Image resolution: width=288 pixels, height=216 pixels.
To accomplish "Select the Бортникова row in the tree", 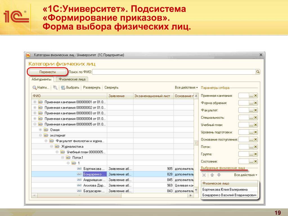I will pos(112,169).
